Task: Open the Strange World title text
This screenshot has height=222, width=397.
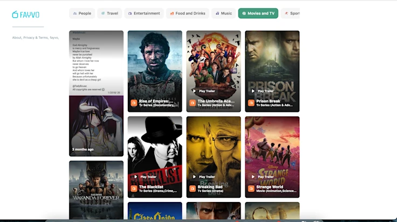Action: click(x=270, y=187)
